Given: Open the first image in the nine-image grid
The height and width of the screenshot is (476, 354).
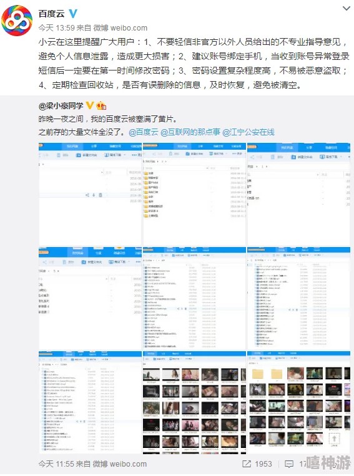Looking at the screenshot, I should [x=90, y=194].
